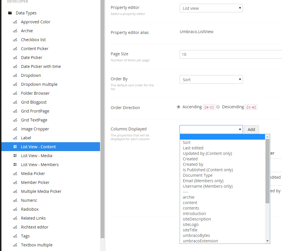Click the Data Types folder icon
This screenshot has width=282, height=251.
click(10, 13)
